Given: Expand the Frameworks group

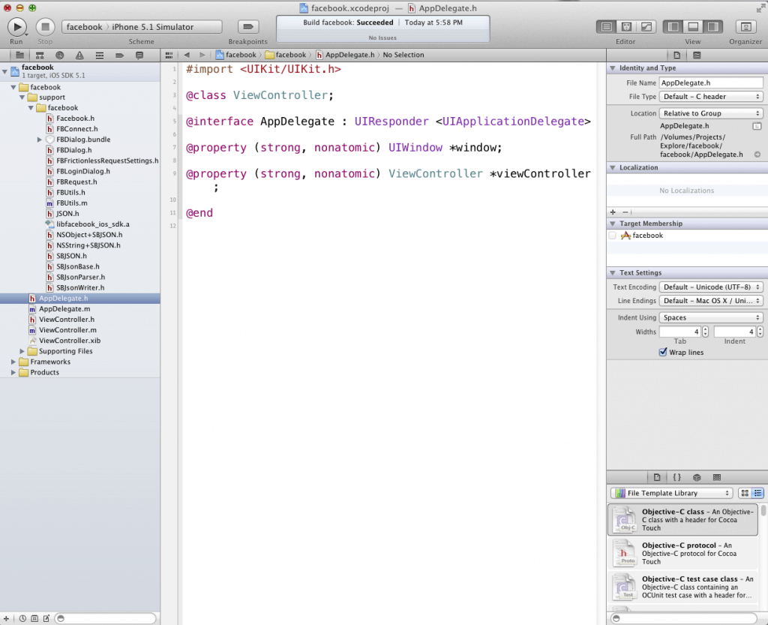Looking at the screenshot, I should pos(14,362).
